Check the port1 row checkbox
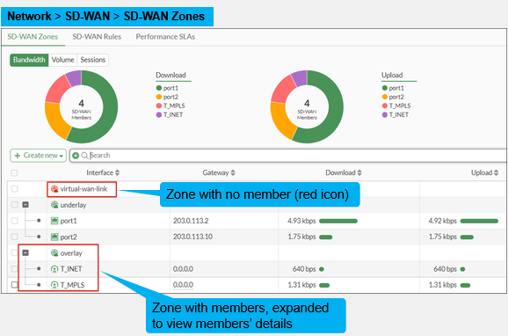Viewport: 508px width, 336px height. pyautogui.click(x=14, y=221)
